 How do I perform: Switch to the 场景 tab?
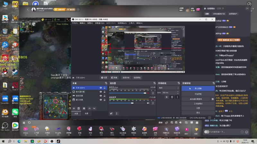tap(86, 114)
